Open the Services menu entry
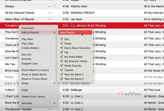This screenshot has width=164, height=111. coord(38,103)
